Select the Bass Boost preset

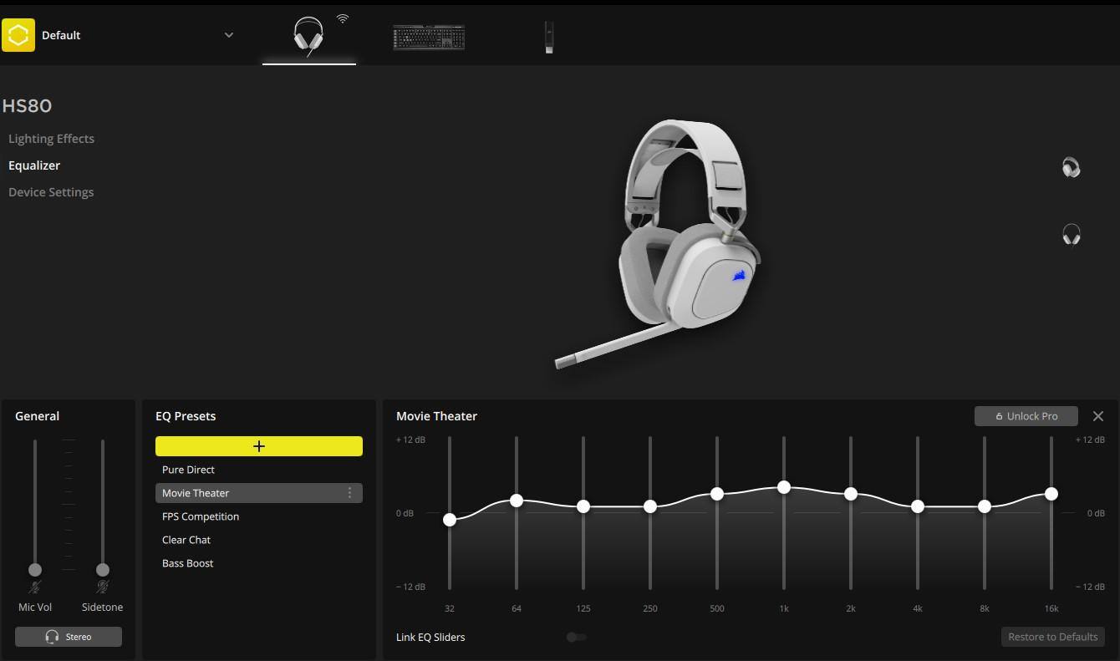tap(188, 563)
